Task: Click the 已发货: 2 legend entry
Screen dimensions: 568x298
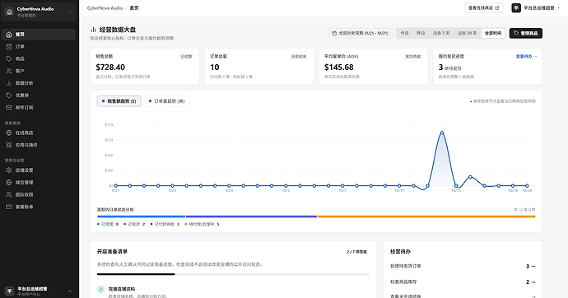Action: 134,225
